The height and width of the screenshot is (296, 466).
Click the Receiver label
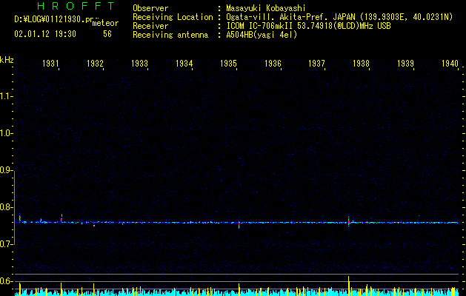[150, 26]
